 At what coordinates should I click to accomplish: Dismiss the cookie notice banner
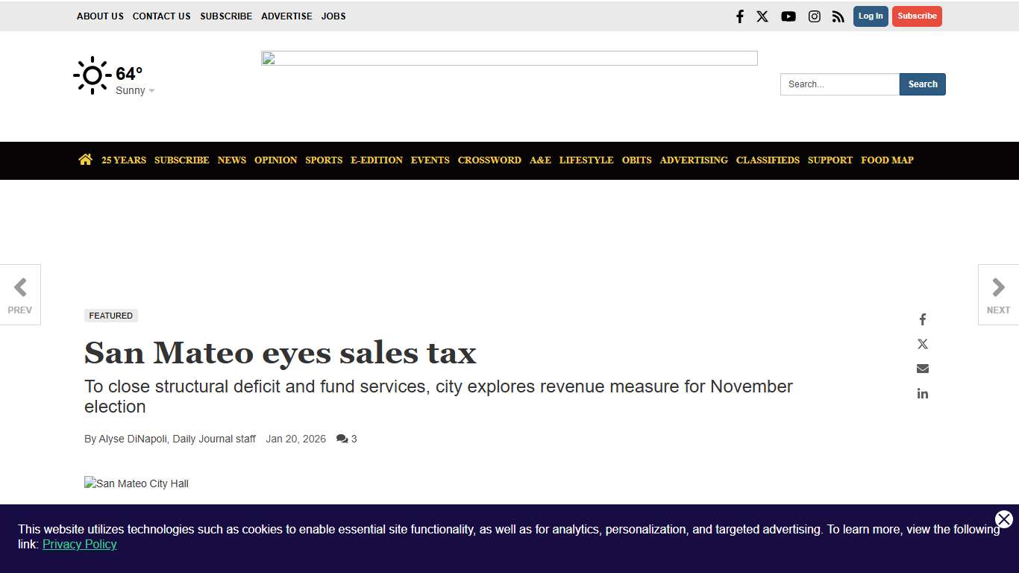1003,519
